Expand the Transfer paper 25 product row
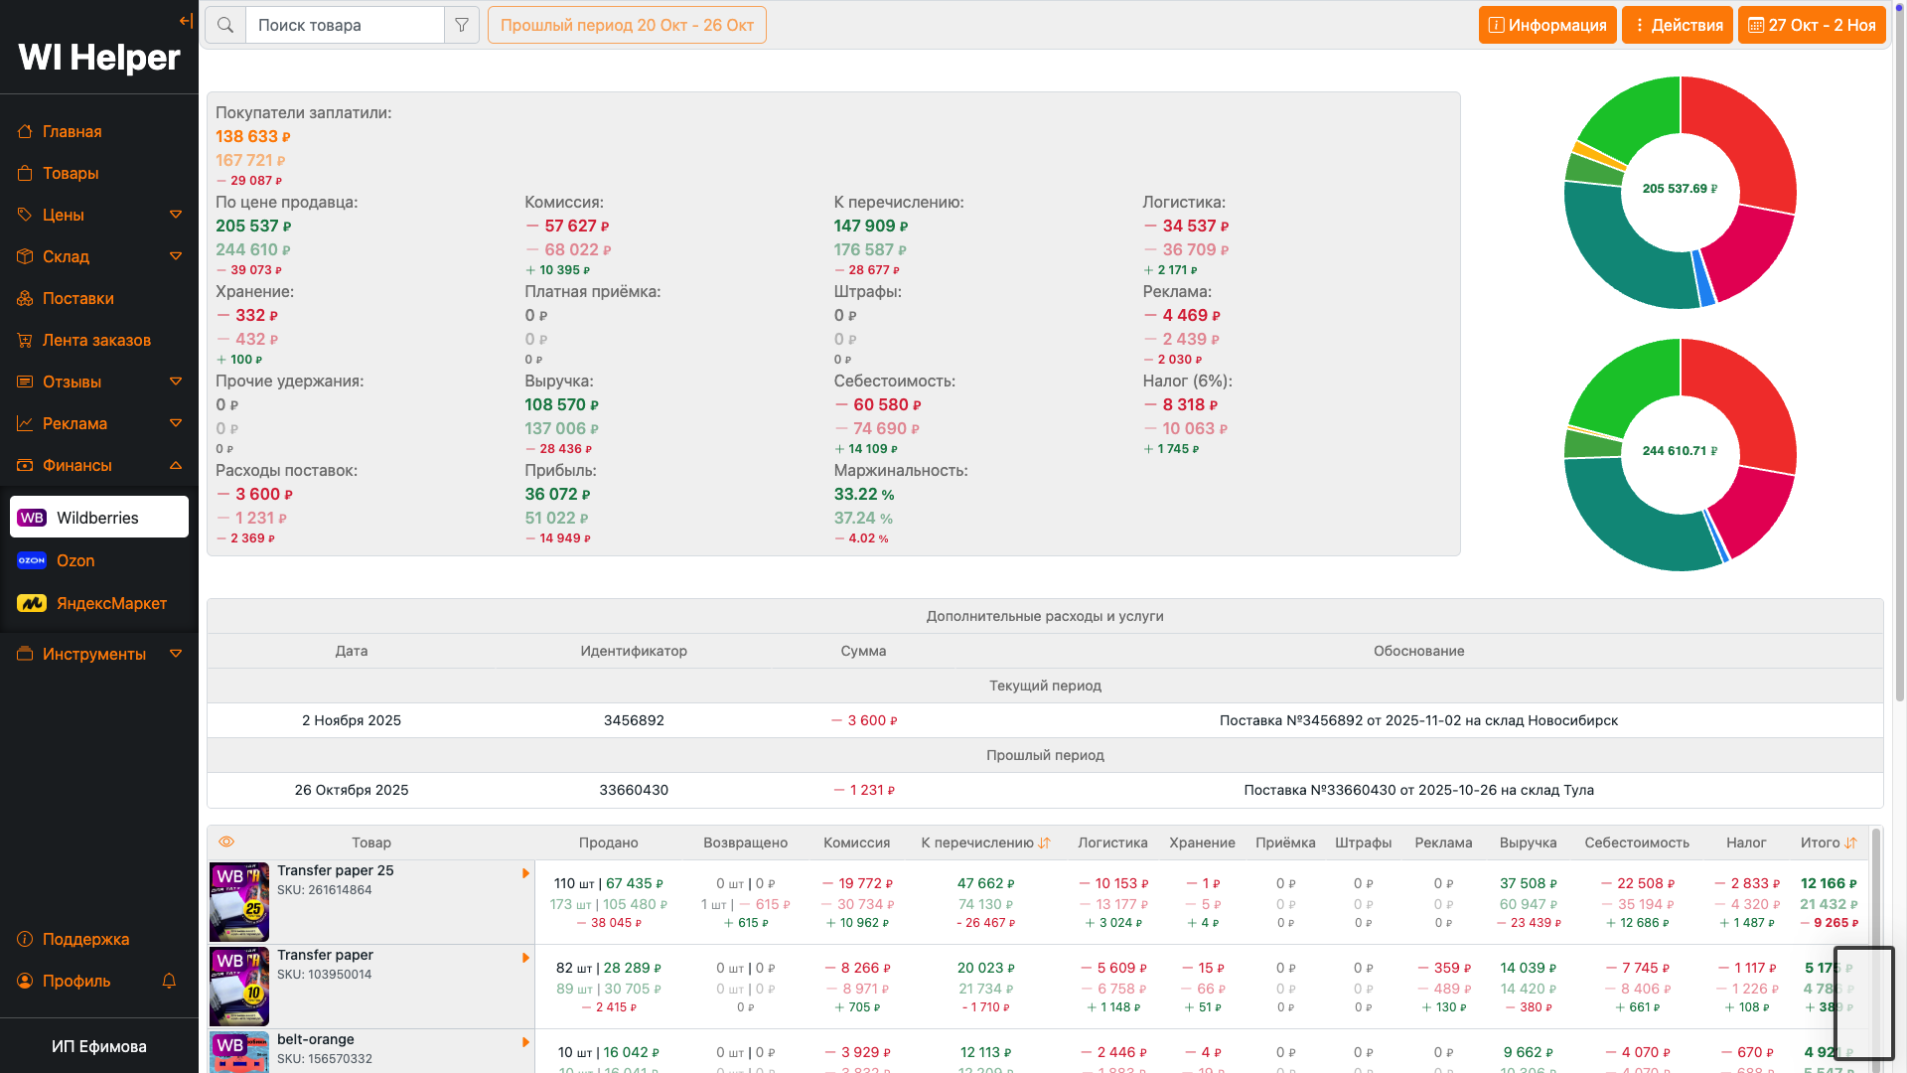The height and width of the screenshot is (1073, 1907). point(525,873)
